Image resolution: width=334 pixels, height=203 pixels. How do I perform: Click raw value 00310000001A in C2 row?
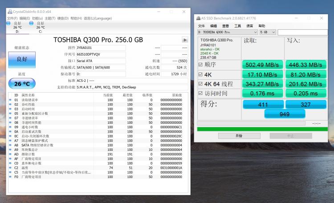pos(171,168)
